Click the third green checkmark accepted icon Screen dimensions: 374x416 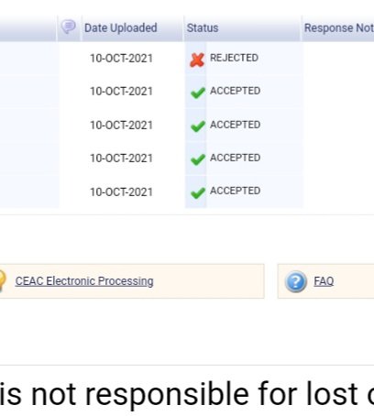click(x=198, y=159)
